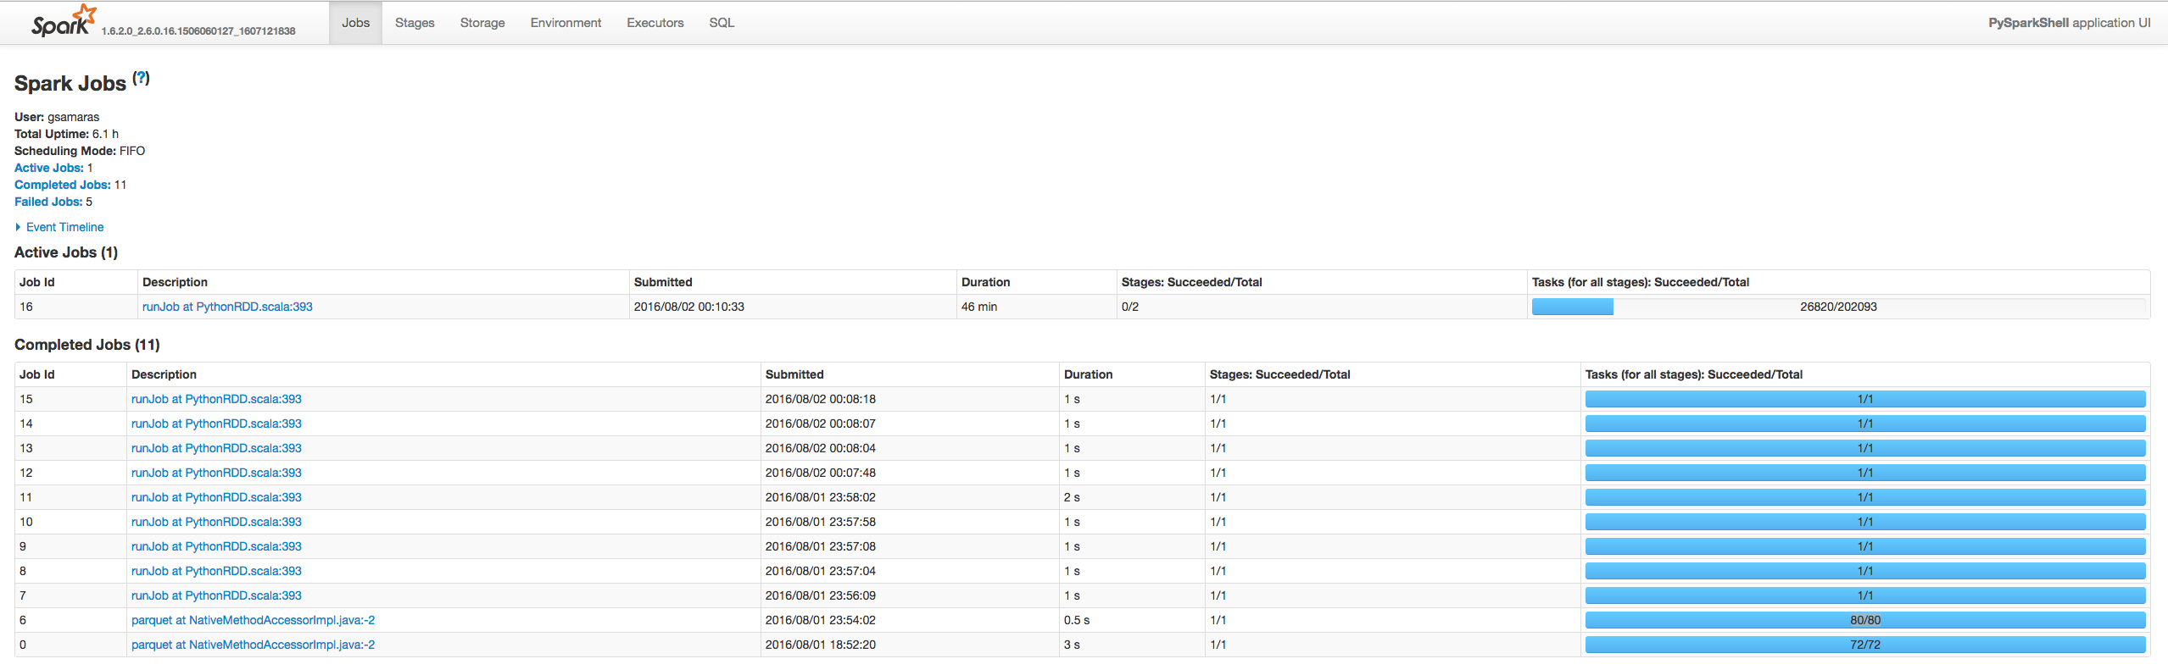Open the Storage tab
The width and height of the screenshot is (2168, 670).
click(482, 23)
